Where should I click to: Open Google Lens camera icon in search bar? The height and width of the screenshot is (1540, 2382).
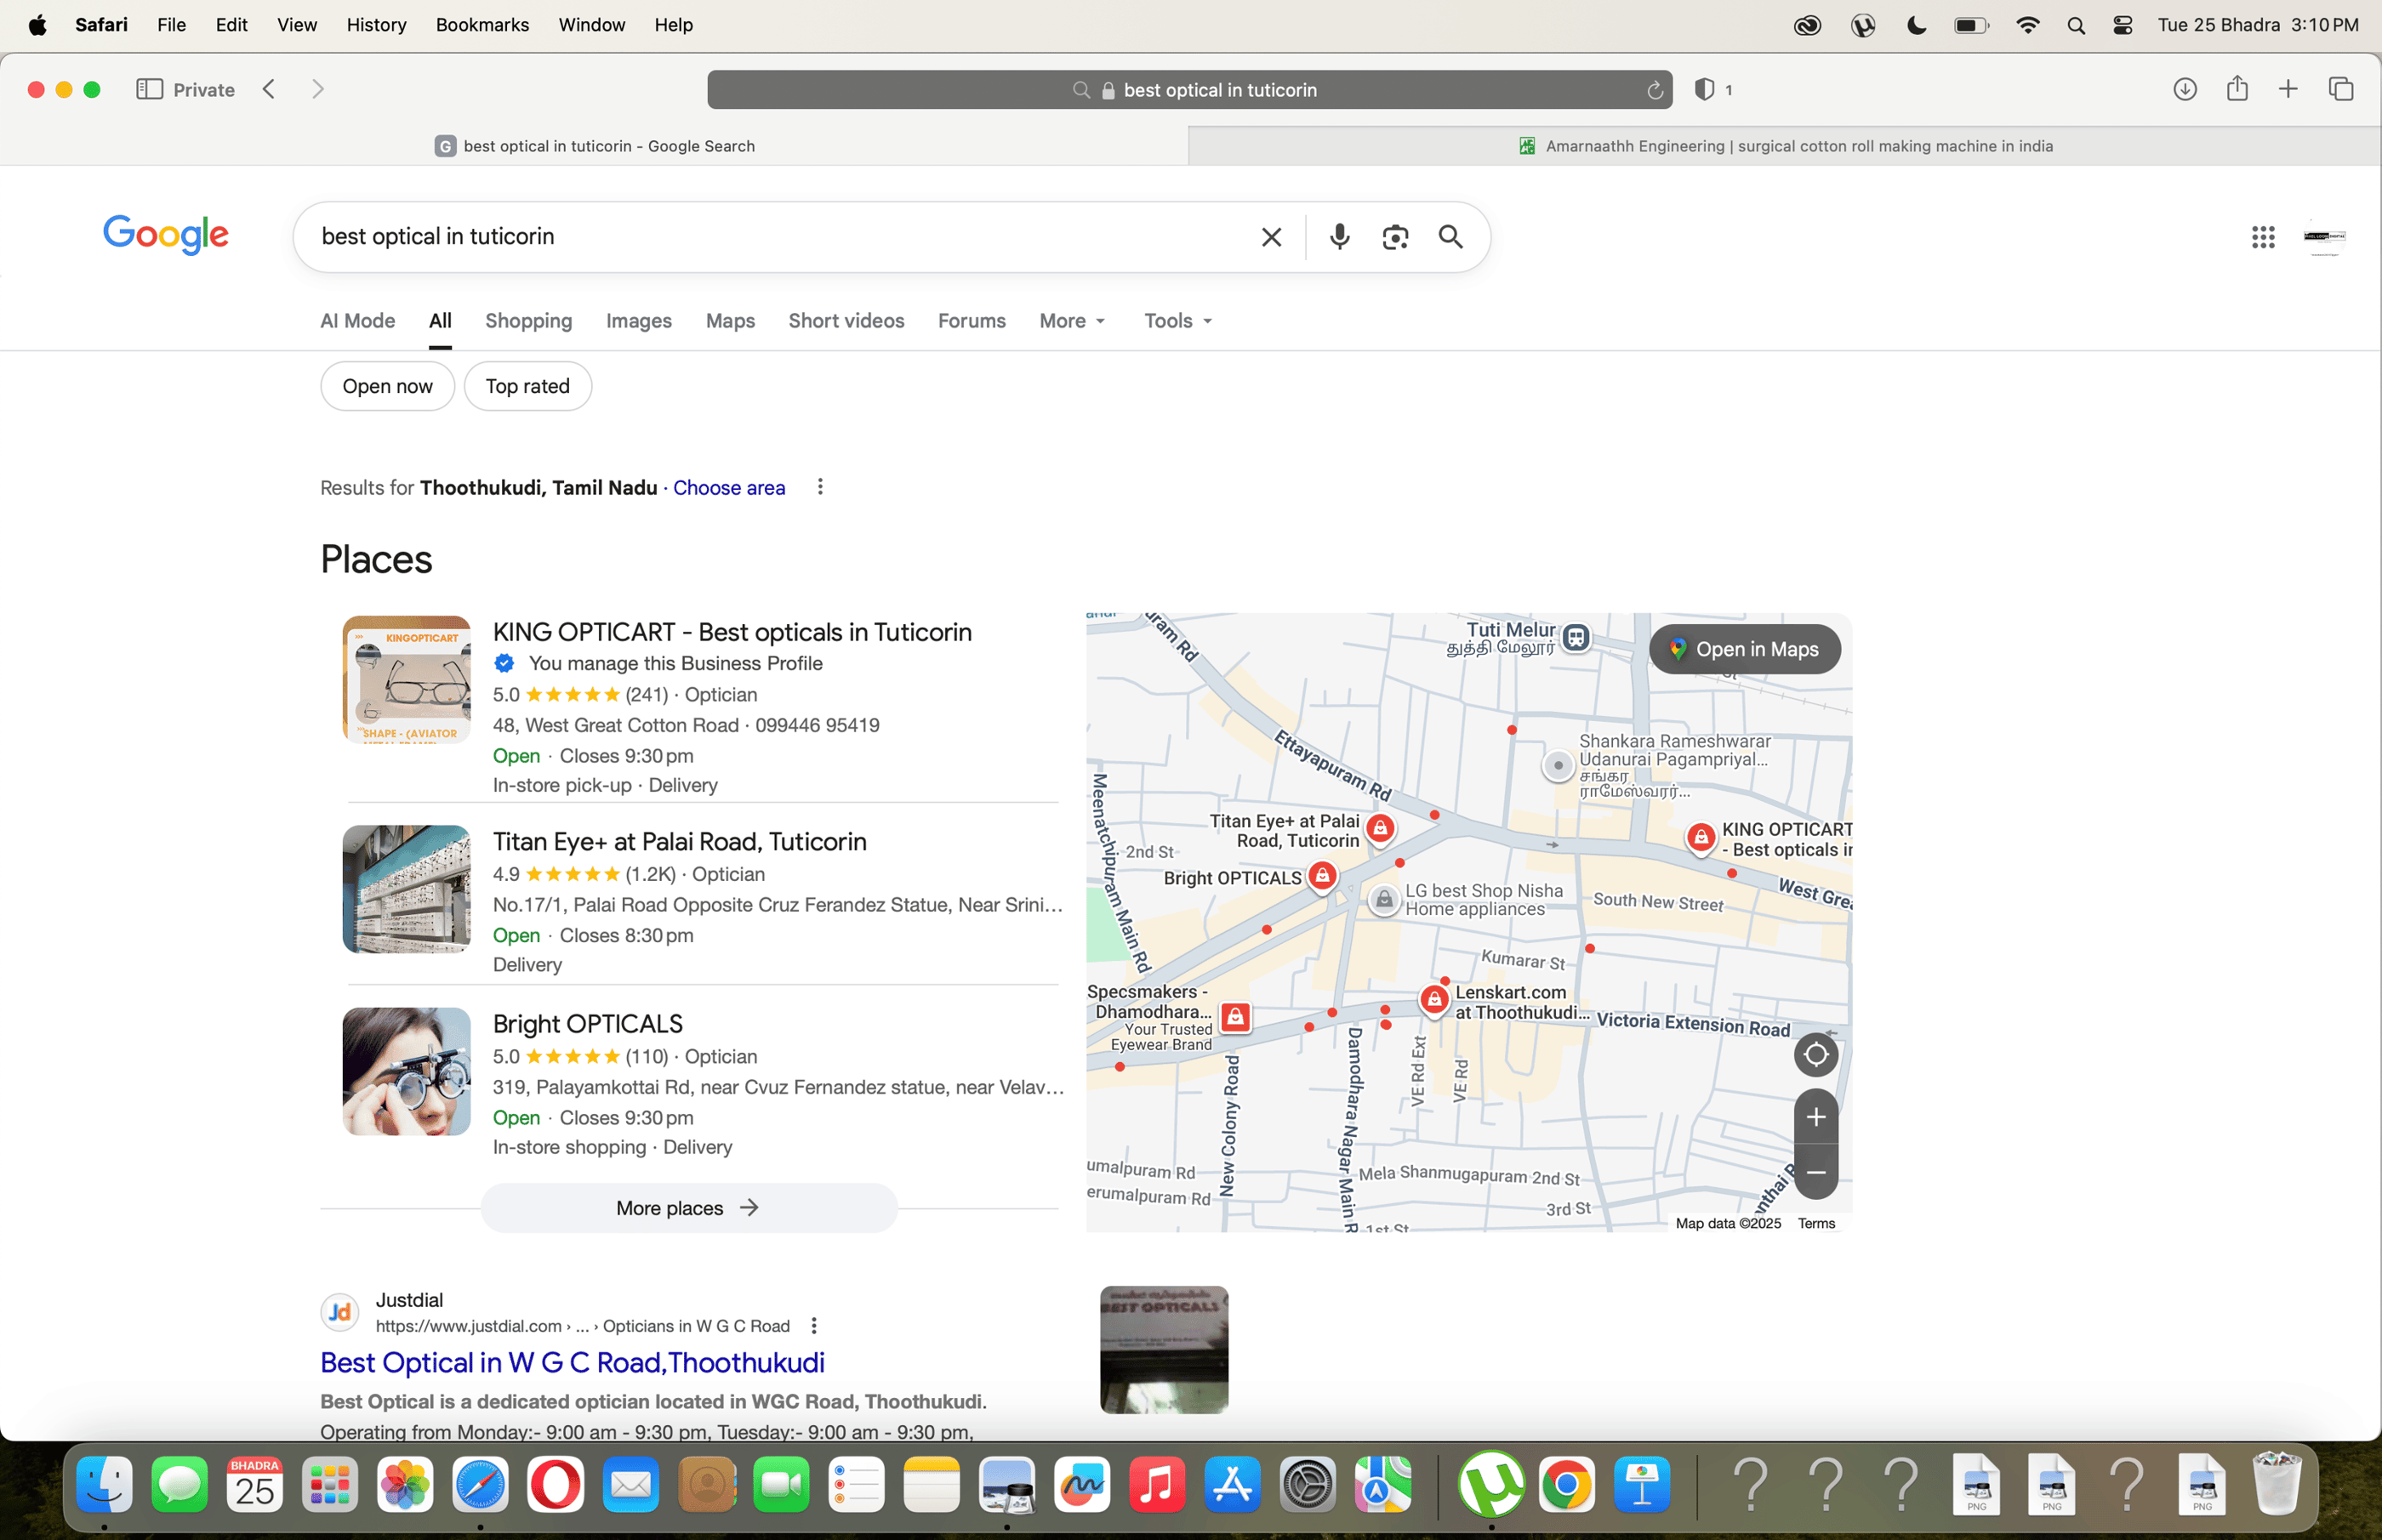click(x=1394, y=236)
